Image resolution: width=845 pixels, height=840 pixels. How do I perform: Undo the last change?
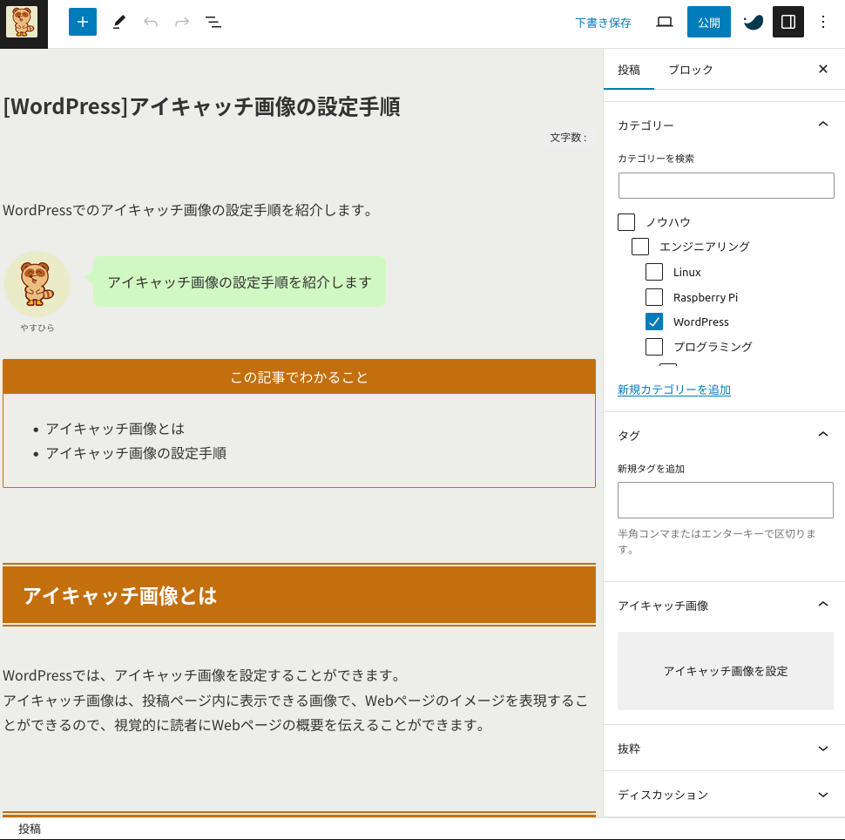pyautogui.click(x=151, y=22)
